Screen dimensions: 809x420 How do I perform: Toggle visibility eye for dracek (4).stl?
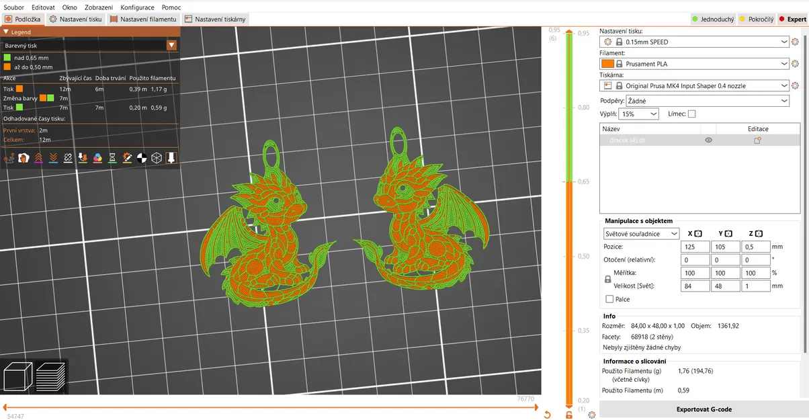(708, 140)
